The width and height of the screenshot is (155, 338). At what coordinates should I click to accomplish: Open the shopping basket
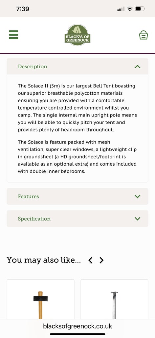click(x=144, y=35)
